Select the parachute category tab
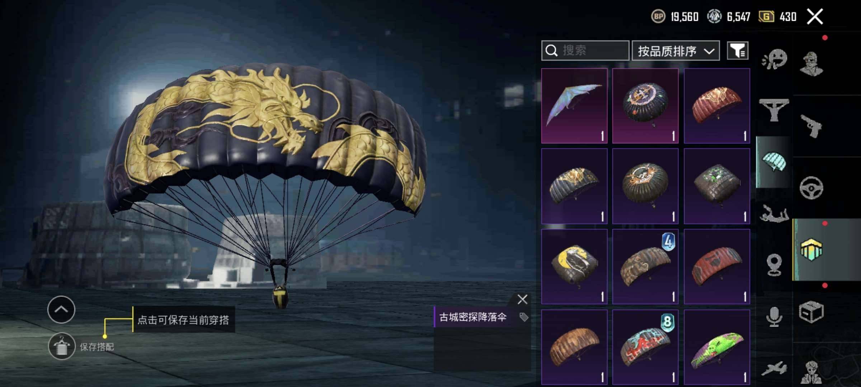 coord(774,162)
